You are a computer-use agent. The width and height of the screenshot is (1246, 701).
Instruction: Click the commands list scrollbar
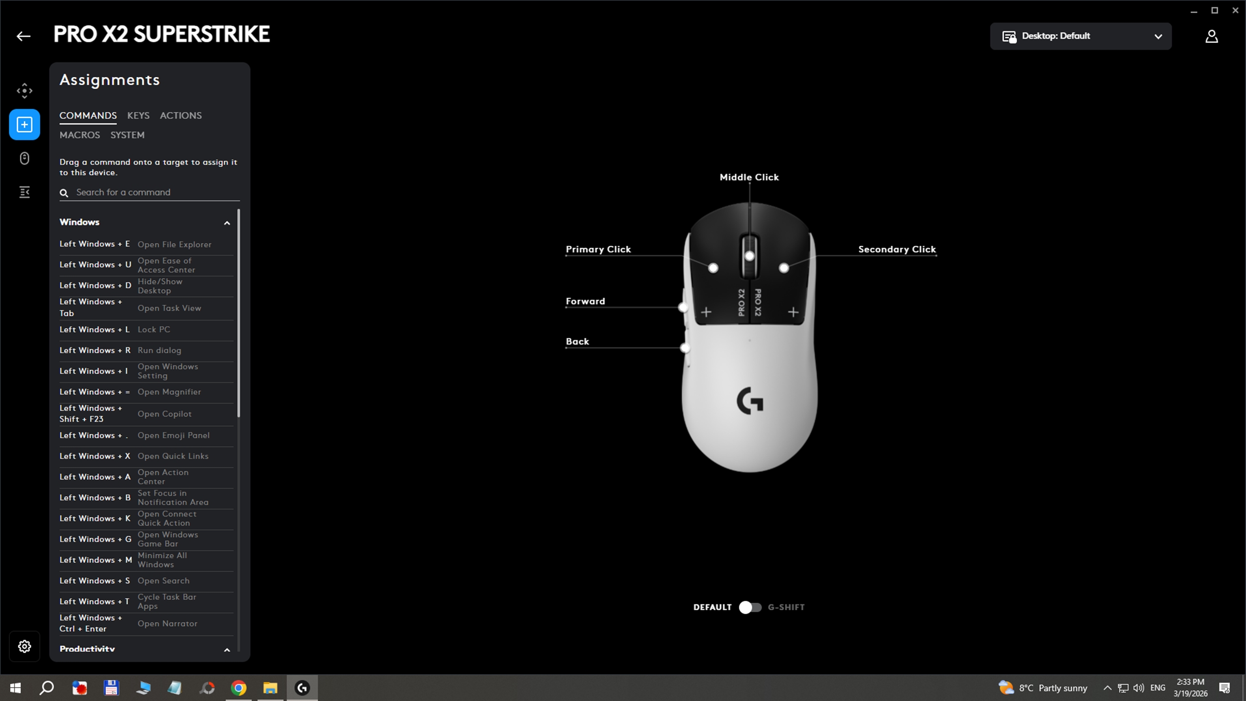(239, 314)
